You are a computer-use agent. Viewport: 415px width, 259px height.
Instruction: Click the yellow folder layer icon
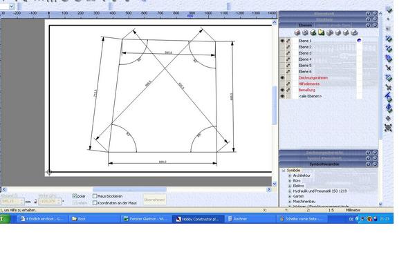tap(322, 32)
